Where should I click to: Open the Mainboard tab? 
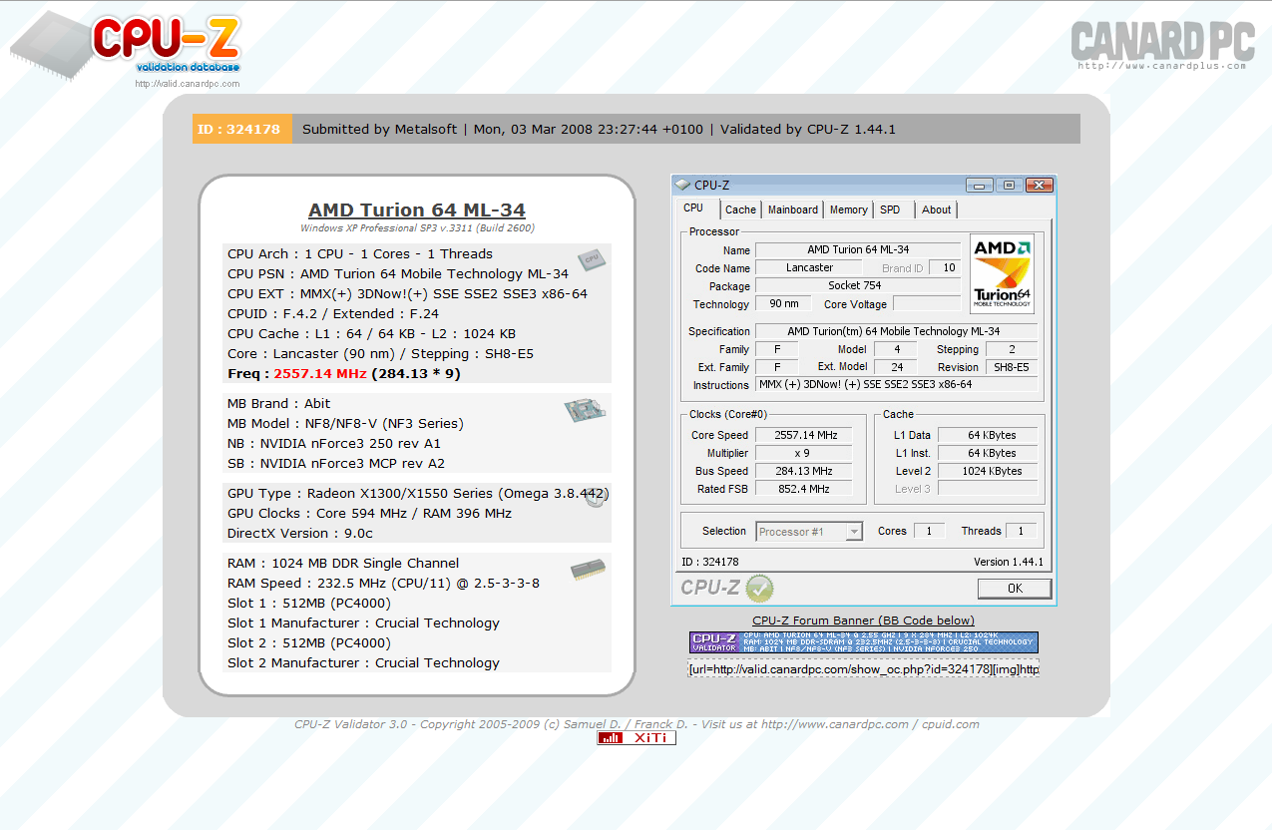pos(793,209)
